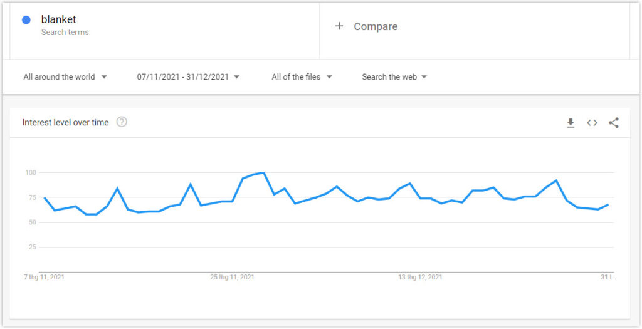
Task: Click the blue dot next to blanket
Action: [x=26, y=19]
